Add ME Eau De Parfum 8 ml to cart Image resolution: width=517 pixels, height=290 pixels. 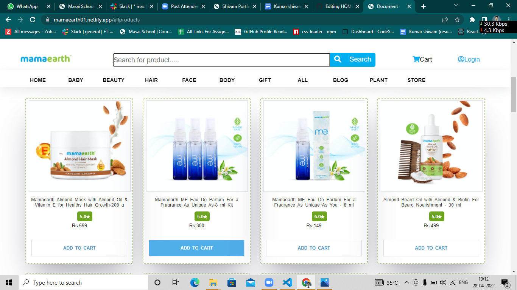[x=314, y=248]
